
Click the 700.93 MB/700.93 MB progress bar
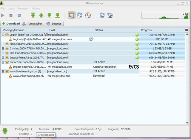click(x=162, y=35)
